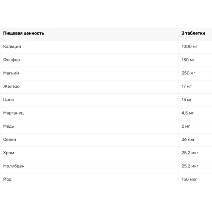
Task: Click the '15 мг' zinc value
Action: pos(187,100)
